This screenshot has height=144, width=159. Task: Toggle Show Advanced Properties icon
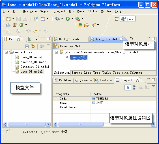point(134,87)
